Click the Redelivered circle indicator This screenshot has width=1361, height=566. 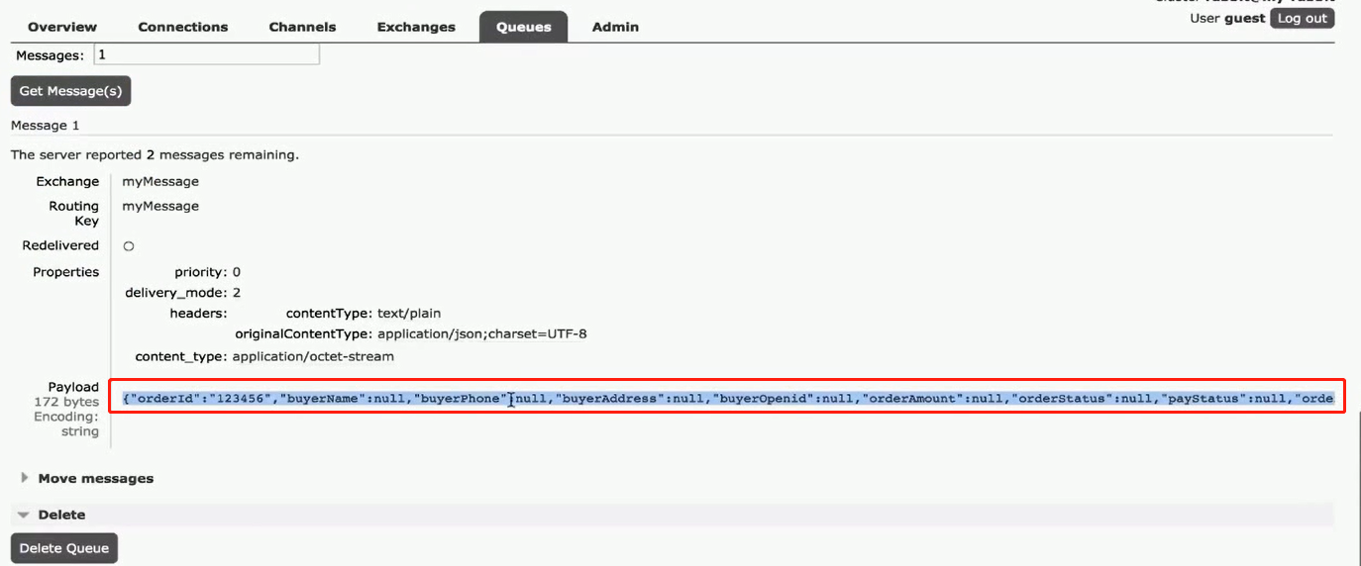point(129,245)
